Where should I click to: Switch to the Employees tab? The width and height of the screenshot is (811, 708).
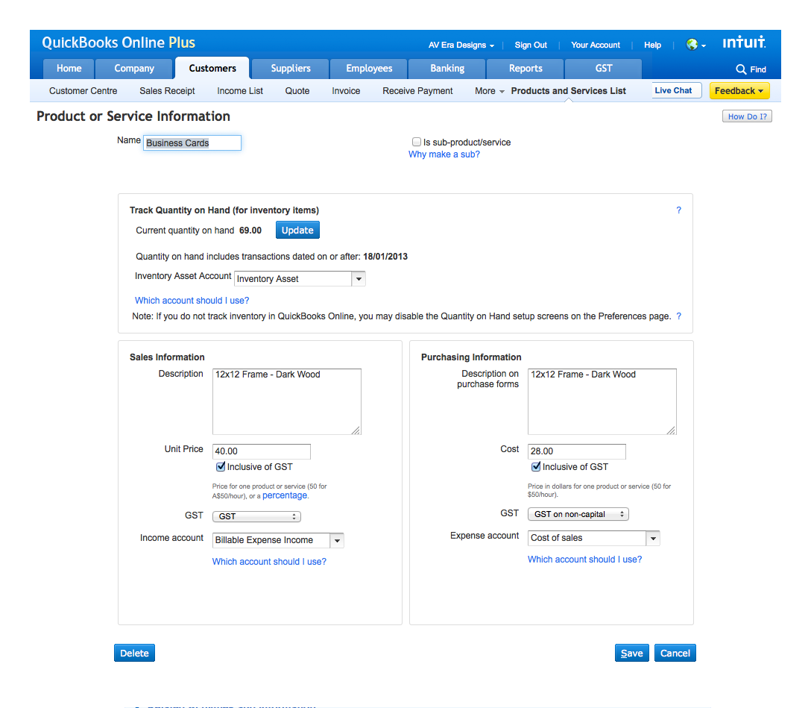[369, 69]
